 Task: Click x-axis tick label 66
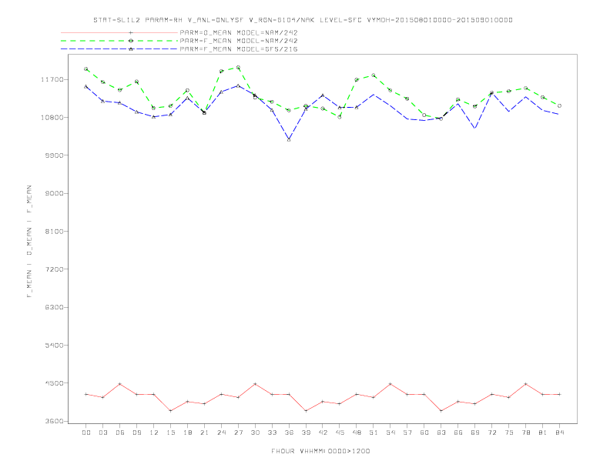458,433
